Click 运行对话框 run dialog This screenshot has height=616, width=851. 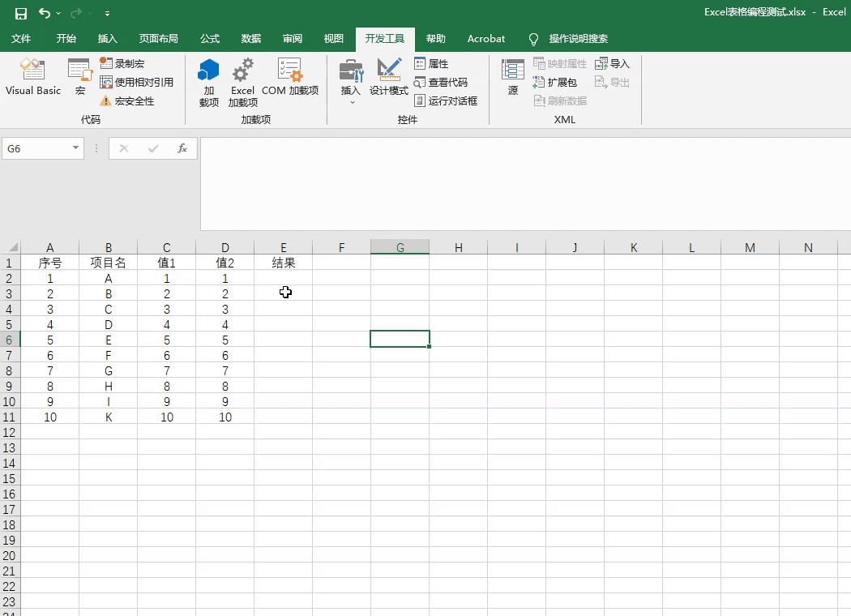pyautogui.click(x=446, y=101)
